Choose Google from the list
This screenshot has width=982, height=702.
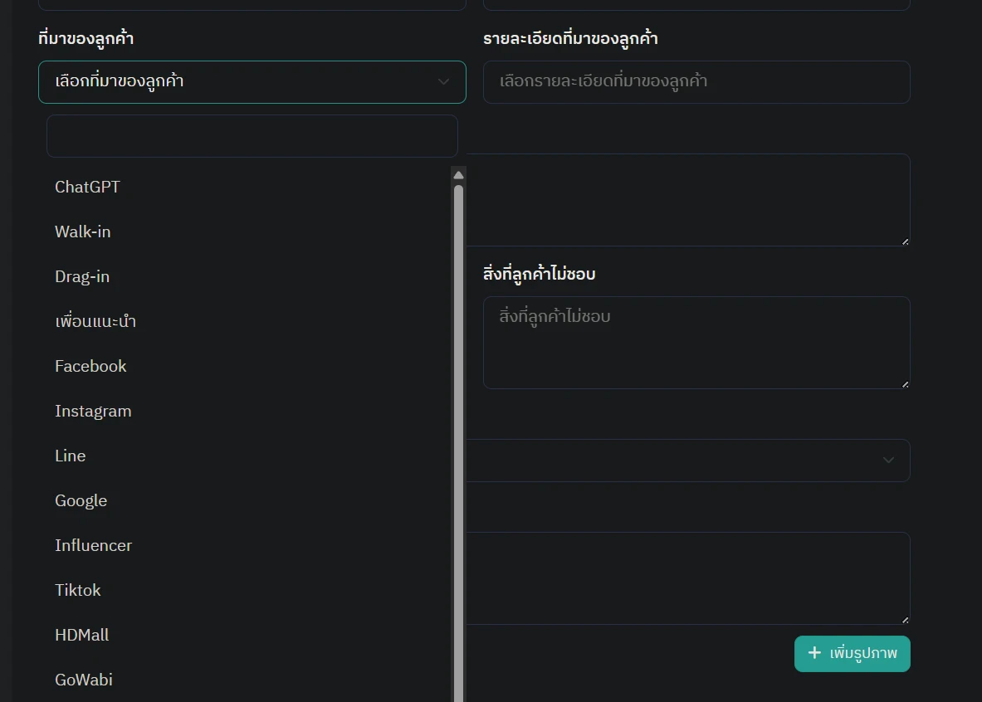click(x=81, y=500)
